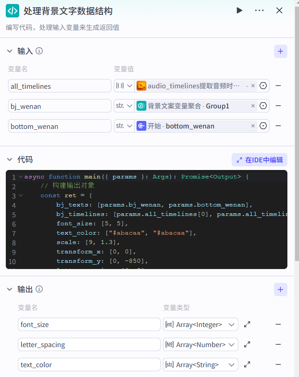
Task: Open type dropdown for all_timelines
Action: 124,86
